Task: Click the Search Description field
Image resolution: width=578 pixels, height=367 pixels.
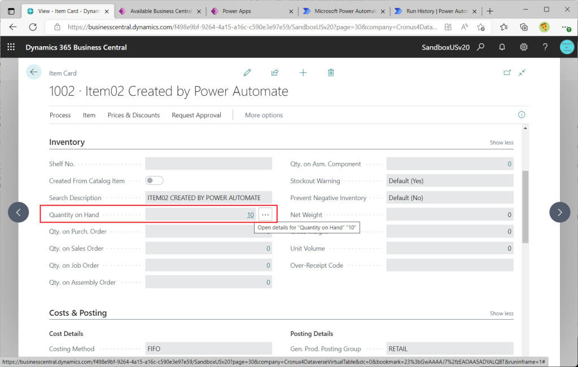Action: [209, 198]
